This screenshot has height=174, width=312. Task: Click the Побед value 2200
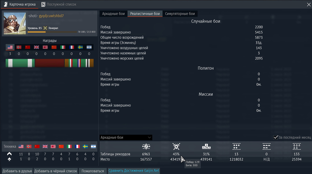click(259, 27)
